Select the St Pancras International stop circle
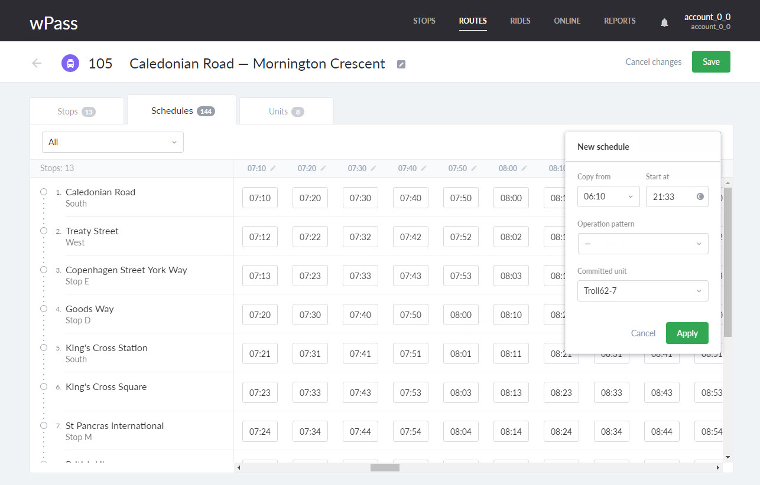Image resolution: width=760 pixels, height=485 pixels. pyautogui.click(x=44, y=426)
